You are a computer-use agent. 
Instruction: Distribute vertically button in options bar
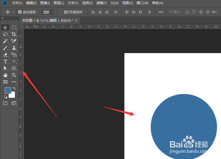coord(116,12)
